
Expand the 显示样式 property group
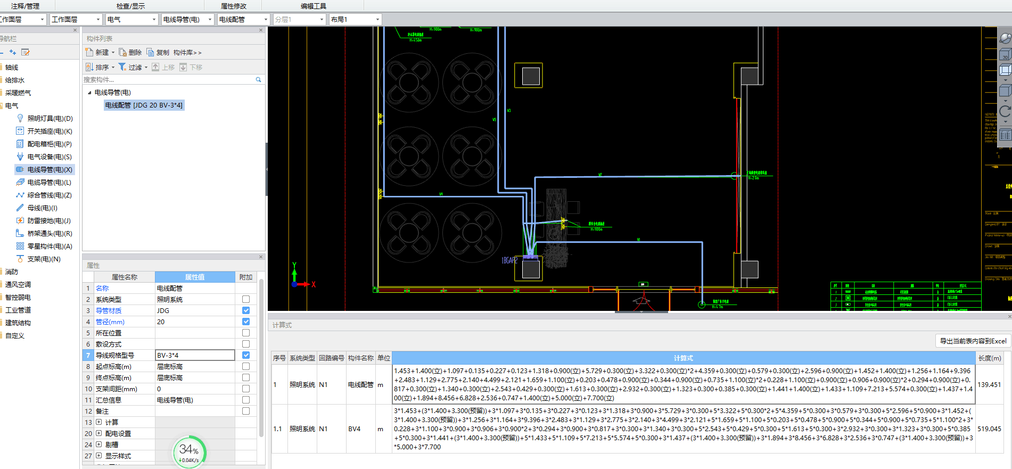tap(99, 456)
